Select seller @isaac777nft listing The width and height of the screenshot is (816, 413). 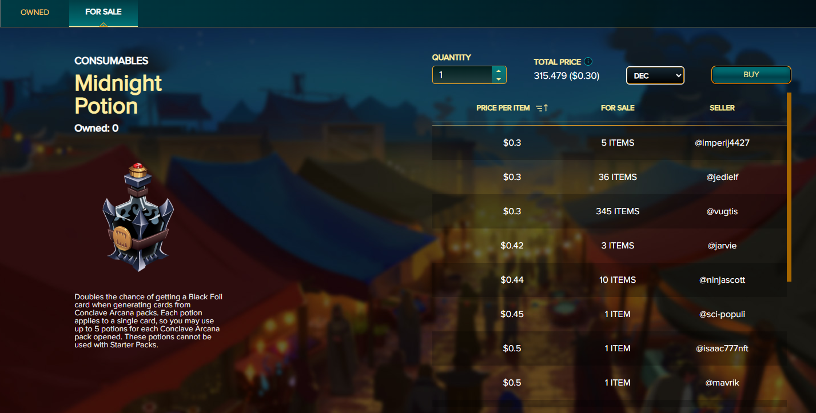610,348
